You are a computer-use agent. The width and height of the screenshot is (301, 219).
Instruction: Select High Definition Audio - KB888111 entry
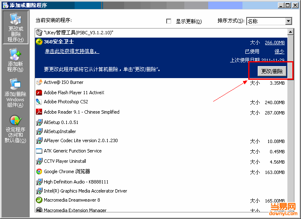161,182
